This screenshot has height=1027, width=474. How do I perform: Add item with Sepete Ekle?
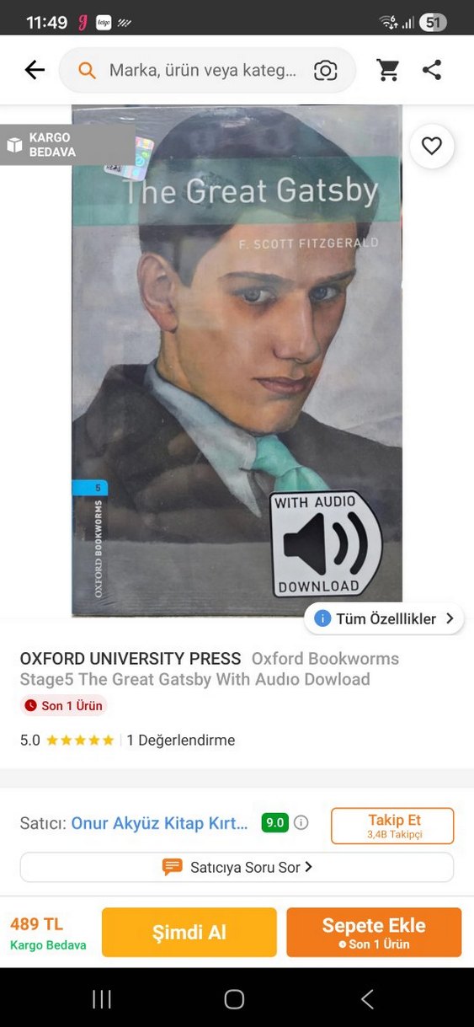pyautogui.click(x=374, y=933)
